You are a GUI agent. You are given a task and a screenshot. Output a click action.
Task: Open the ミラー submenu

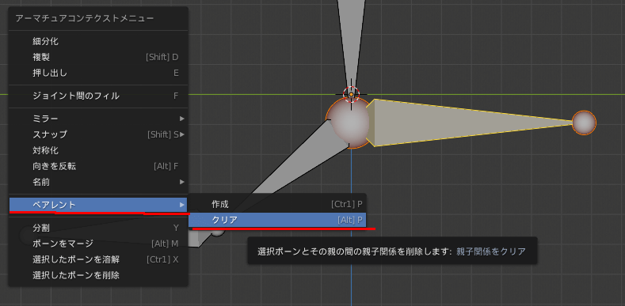point(98,119)
